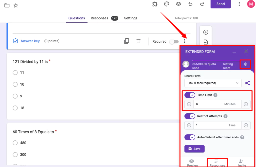Open Responses in the Extended Form panel

coord(217,163)
